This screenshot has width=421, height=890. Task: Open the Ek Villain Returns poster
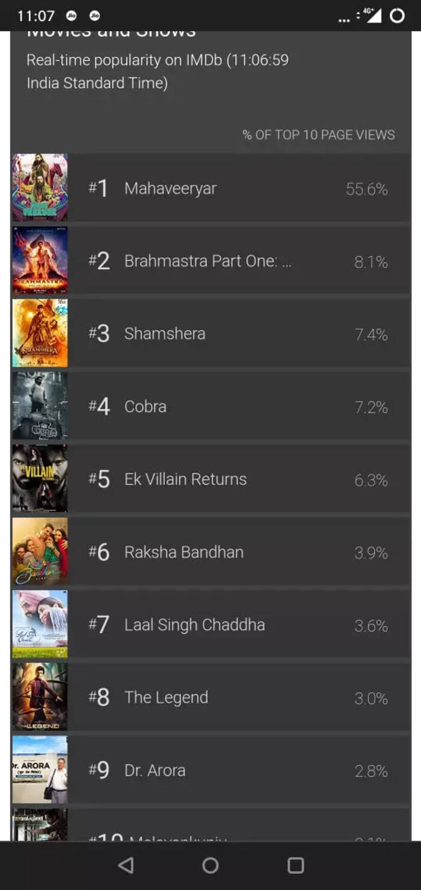click(x=40, y=479)
